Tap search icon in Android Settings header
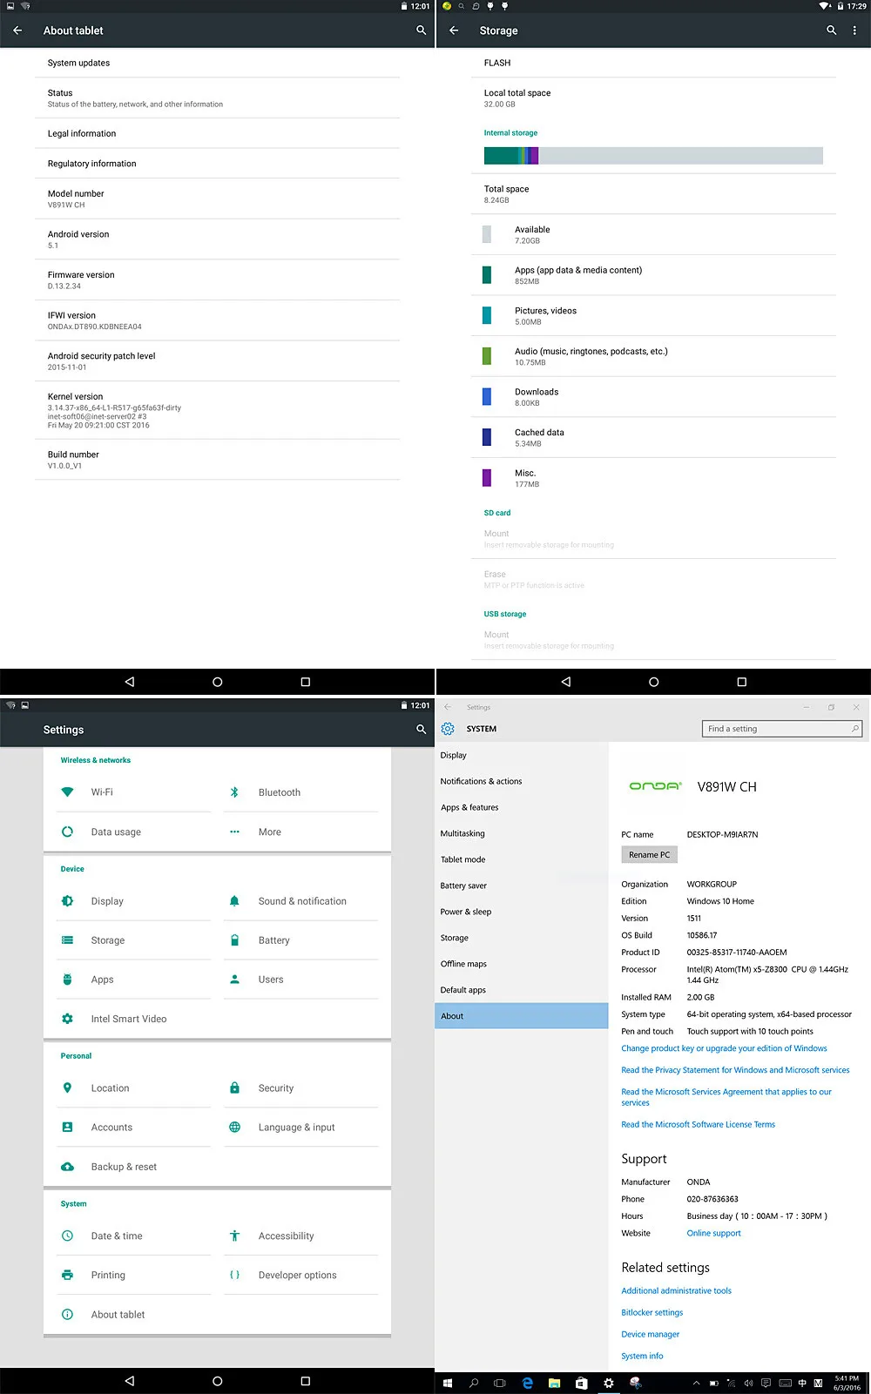This screenshot has width=871, height=1394. (422, 730)
